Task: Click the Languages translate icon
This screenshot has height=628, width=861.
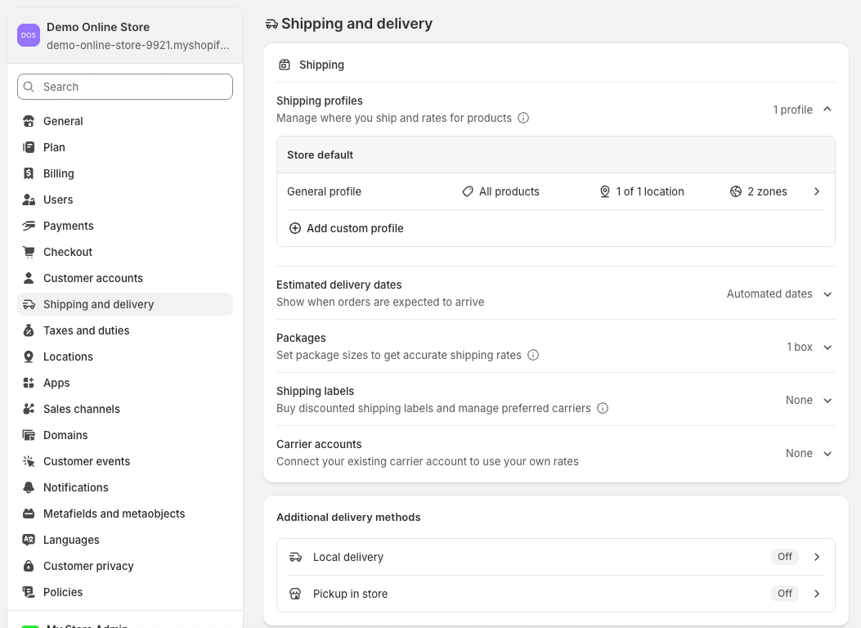Action: 29,540
